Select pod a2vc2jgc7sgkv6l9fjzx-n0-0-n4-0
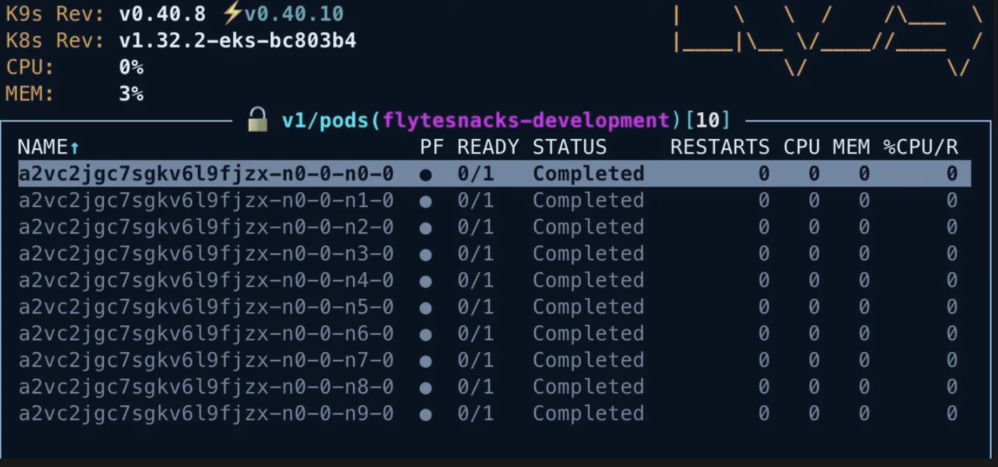This screenshot has width=998, height=467. [x=494, y=280]
